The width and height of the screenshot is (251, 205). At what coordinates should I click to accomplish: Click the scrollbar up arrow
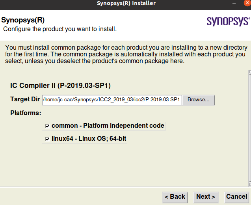[x=249, y=73]
